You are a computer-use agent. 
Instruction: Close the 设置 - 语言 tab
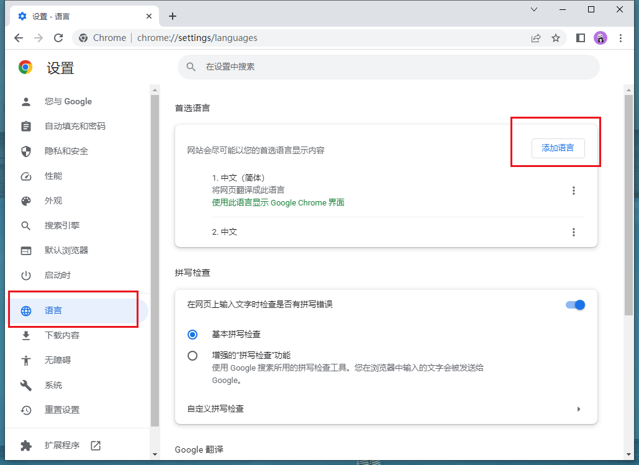click(x=149, y=16)
